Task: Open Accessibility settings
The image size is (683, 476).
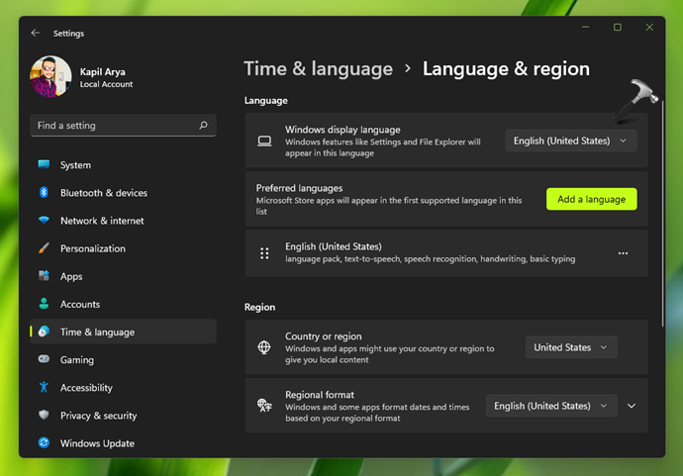Action: (86, 388)
